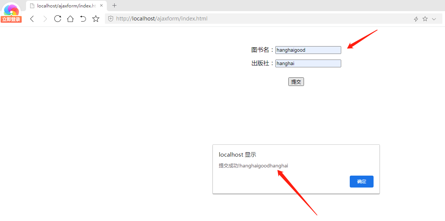Click the back navigation arrow
Image resolution: width=445 pixels, height=221 pixels.
click(32, 18)
